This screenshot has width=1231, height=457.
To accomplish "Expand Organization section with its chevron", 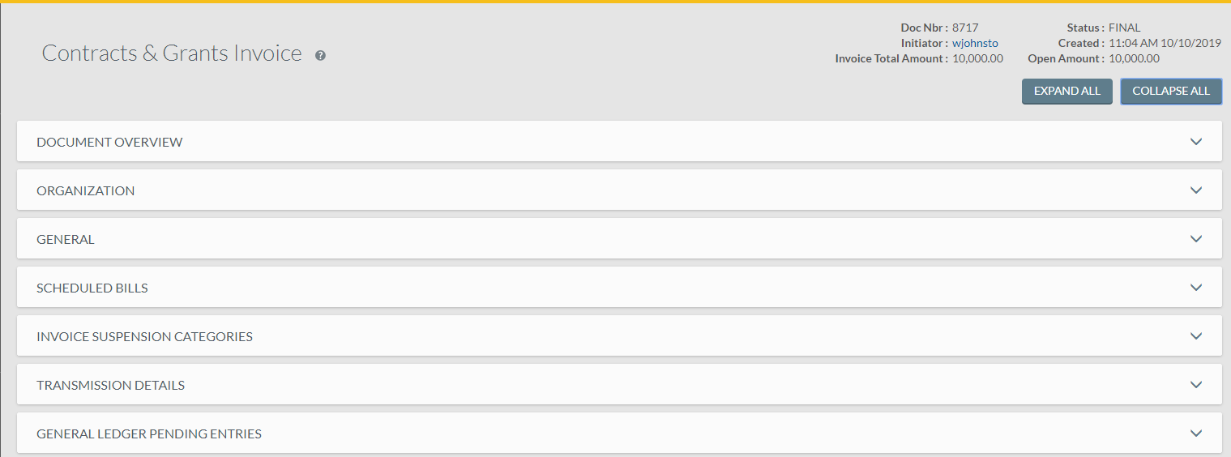I will pos(1196,190).
